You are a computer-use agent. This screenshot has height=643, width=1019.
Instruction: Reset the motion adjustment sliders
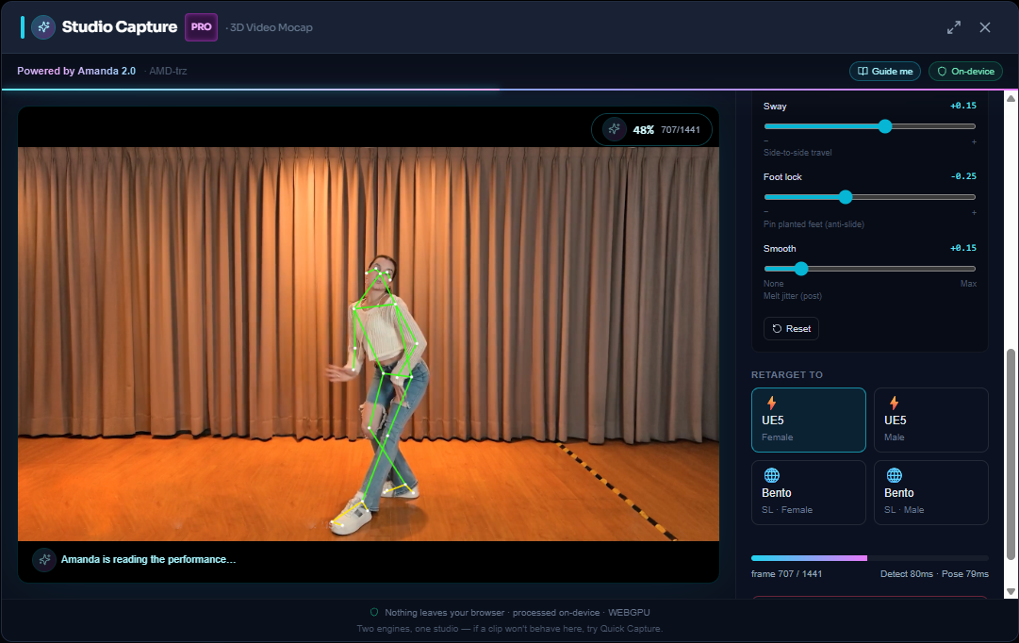tap(791, 329)
